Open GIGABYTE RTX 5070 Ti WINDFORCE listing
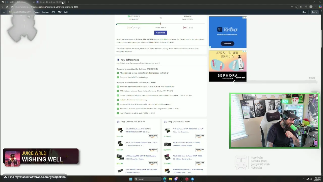This screenshot has width=323, height=182. pos(138,130)
